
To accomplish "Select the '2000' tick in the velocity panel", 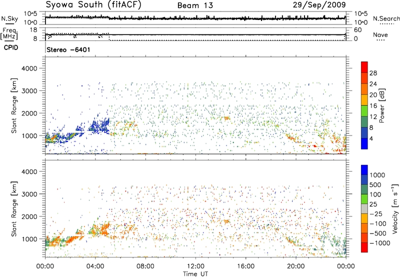I will [x=29, y=216].
